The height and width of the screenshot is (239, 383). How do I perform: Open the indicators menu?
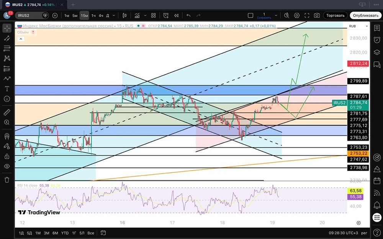click(x=137, y=15)
